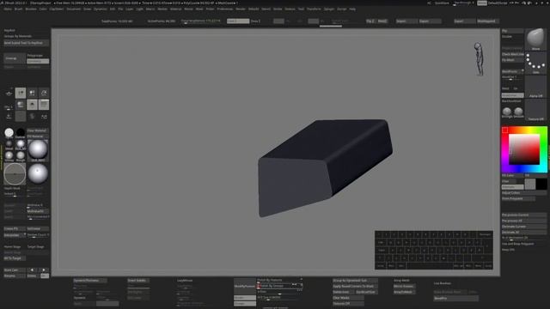Click From Polypaint button
The height and width of the screenshot is (309, 550).
click(x=518, y=198)
